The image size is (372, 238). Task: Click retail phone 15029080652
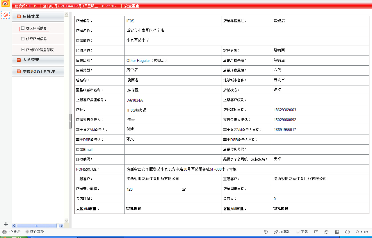coord(285,120)
